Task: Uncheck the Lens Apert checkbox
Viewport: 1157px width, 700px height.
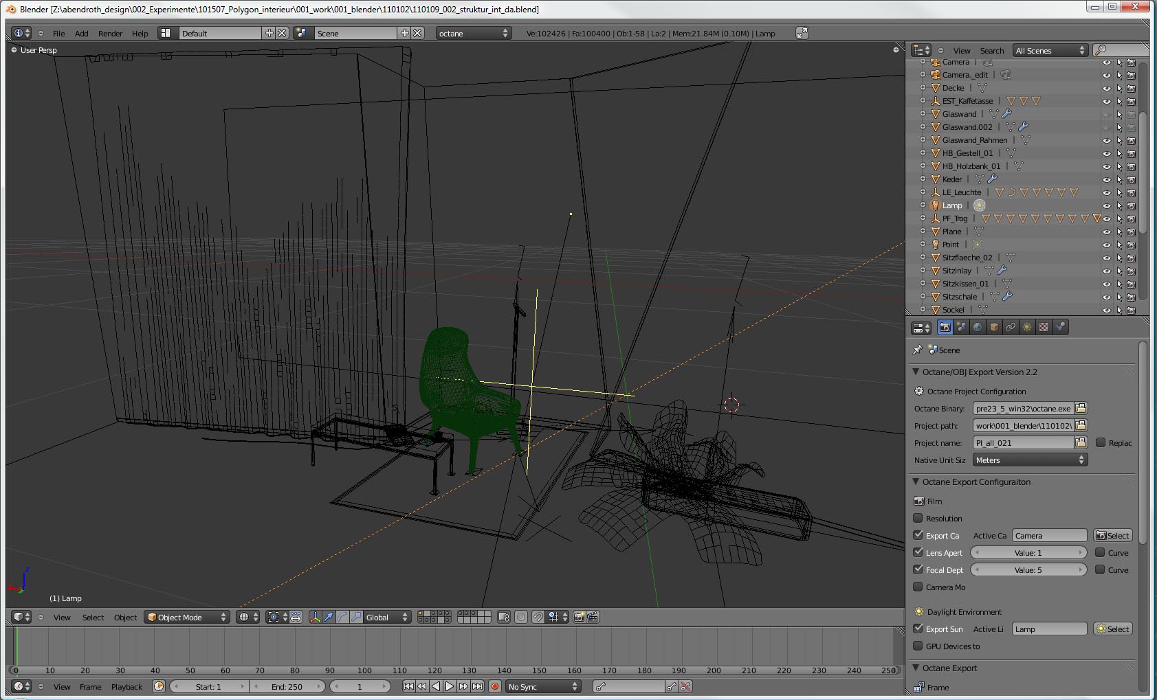Action: (x=918, y=552)
